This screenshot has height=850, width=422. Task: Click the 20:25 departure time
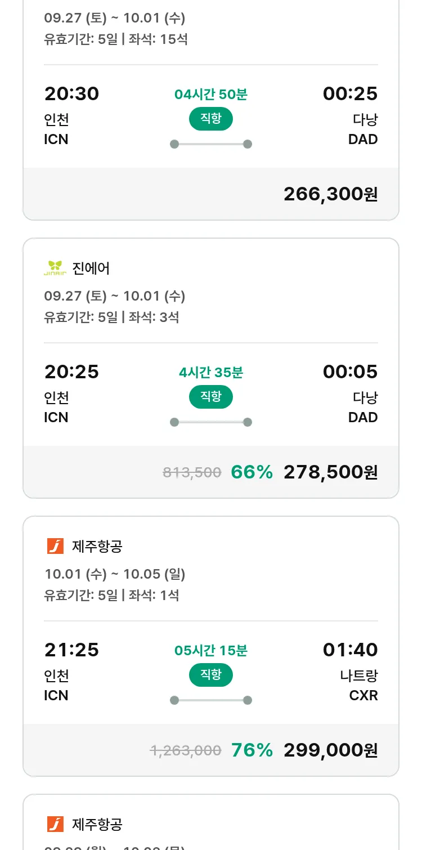click(71, 372)
